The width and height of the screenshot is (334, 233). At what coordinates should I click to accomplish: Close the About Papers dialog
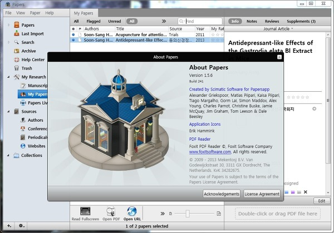tap(279, 57)
